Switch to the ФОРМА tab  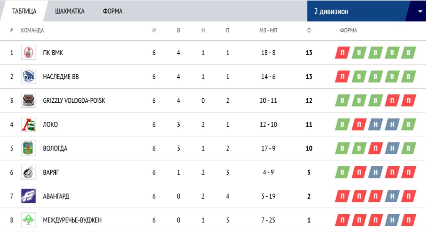[x=112, y=11]
